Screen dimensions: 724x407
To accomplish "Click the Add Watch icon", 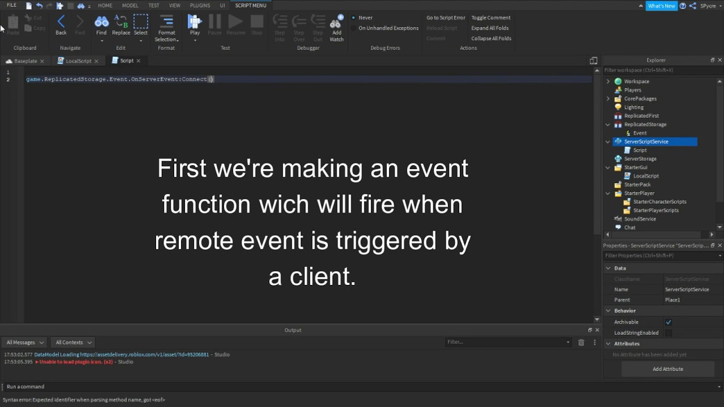I will [337, 22].
